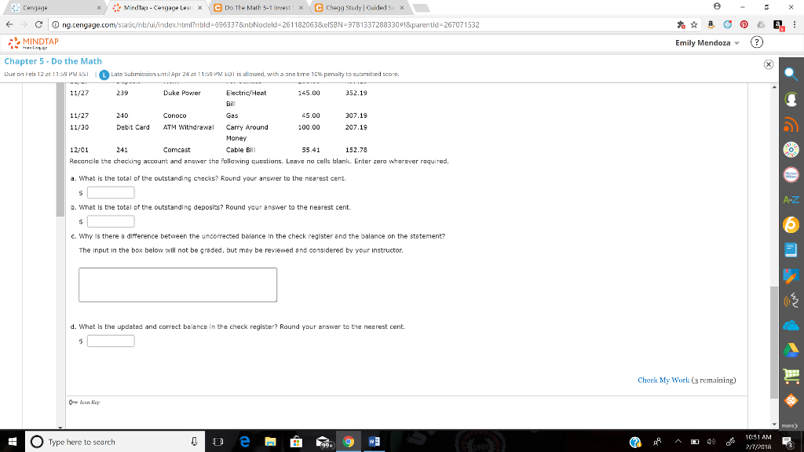Screen dimensions: 804x452
Task: Open the MindTap search tool in sidebar
Action: tap(791, 75)
